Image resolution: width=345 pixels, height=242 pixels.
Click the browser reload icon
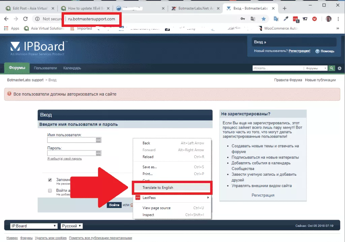(25, 19)
